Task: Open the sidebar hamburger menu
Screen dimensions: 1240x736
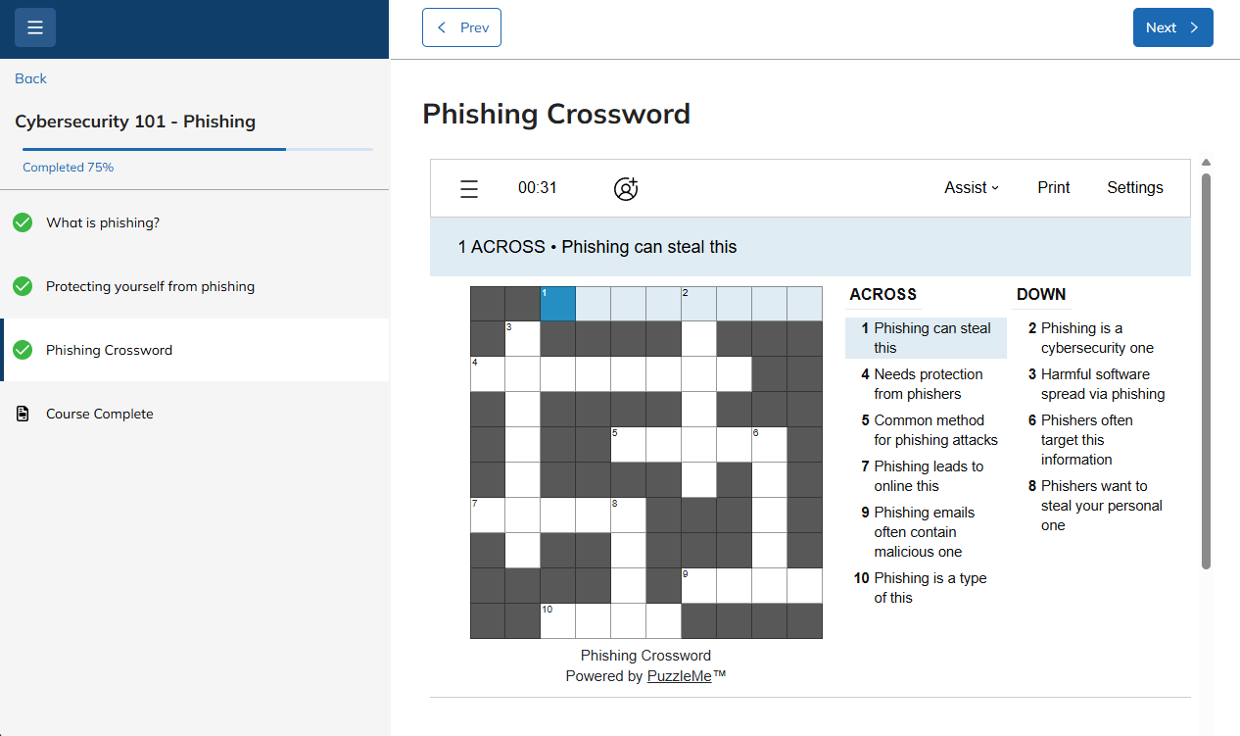Action: pyautogui.click(x=35, y=27)
